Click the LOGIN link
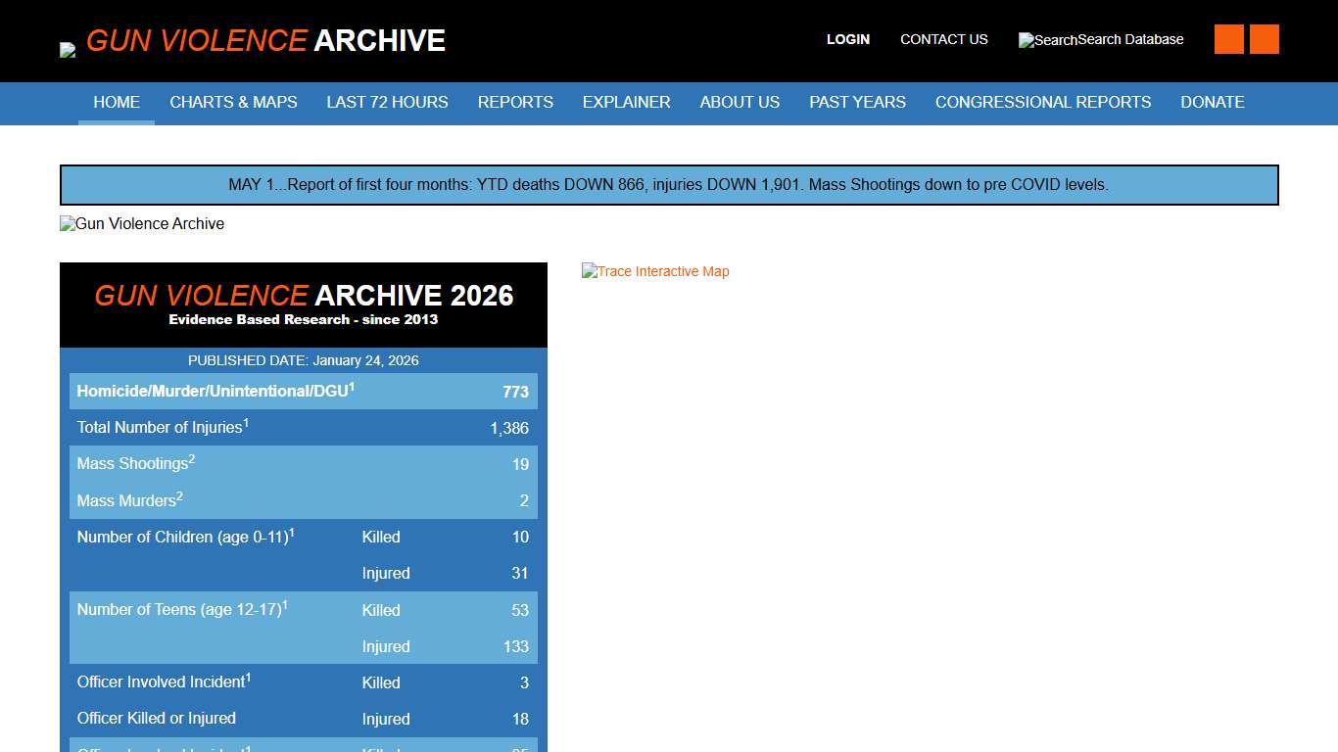This screenshot has width=1338, height=752. pos(848,39)
